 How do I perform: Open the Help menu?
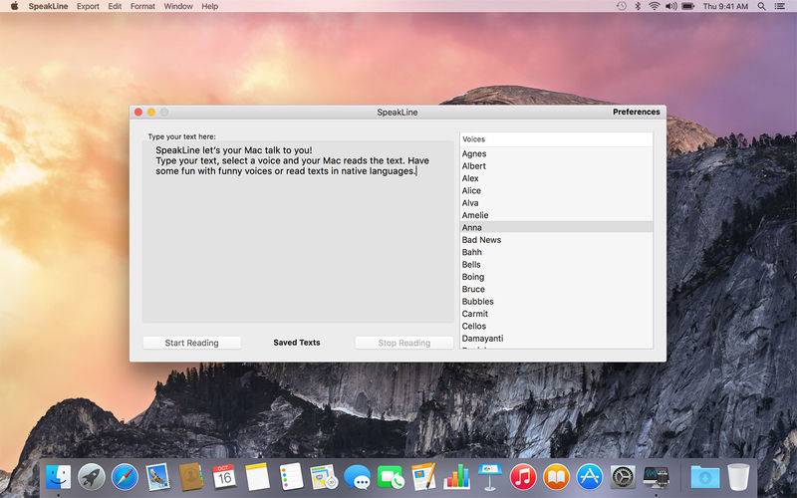210,6
